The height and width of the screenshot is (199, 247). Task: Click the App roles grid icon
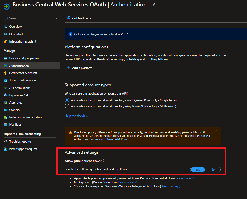click(x=5, y=103)
